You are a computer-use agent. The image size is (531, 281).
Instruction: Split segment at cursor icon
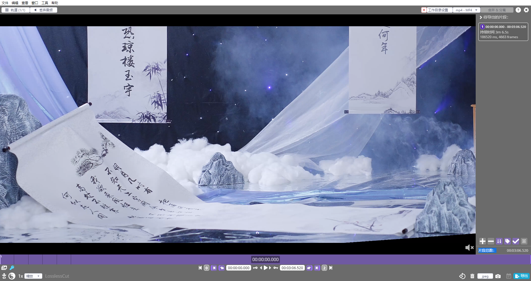coord(524,241)
